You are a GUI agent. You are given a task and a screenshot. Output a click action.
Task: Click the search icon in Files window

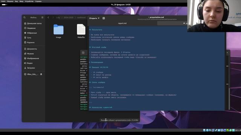tap(24, 18)
